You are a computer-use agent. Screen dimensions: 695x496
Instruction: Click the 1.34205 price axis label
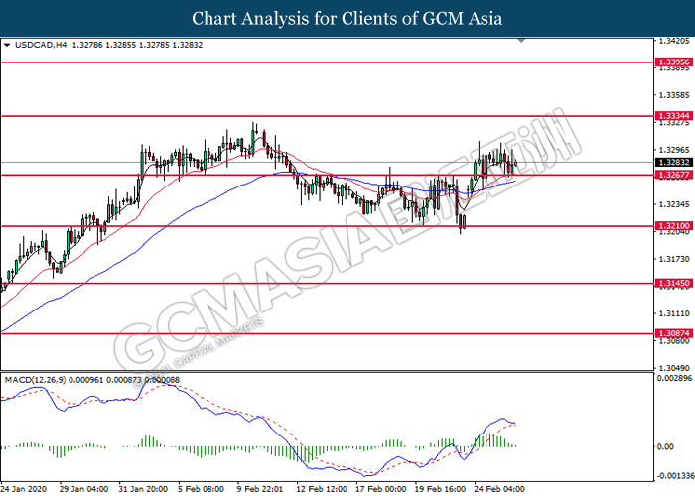(x=673, y=42)
